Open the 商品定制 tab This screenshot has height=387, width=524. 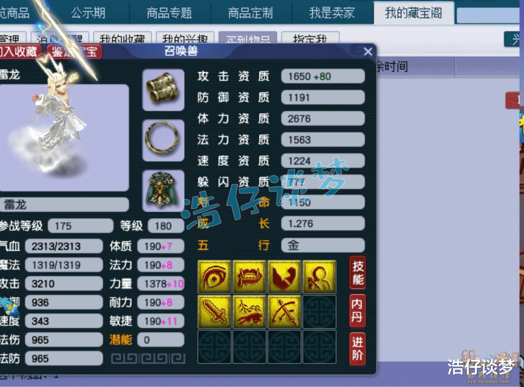[250, 12]
